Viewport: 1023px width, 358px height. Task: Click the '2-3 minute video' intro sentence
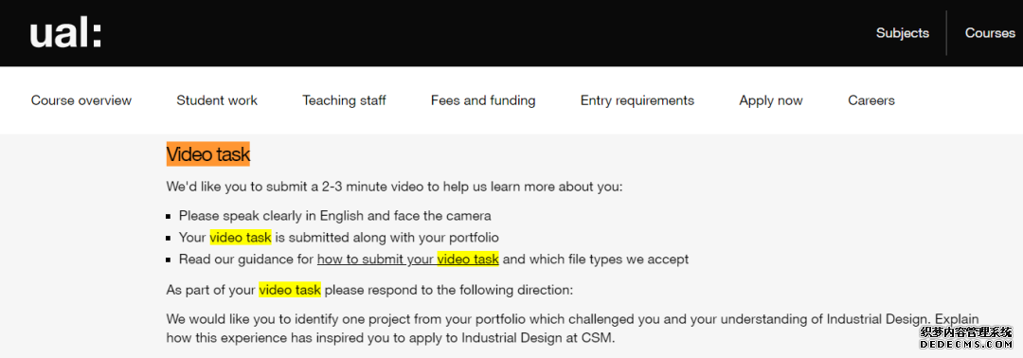(x=395, y=187)
